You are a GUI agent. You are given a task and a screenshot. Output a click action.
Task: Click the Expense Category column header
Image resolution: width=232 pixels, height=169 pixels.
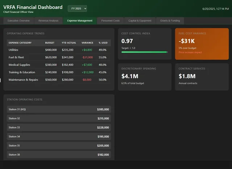(20, 43)
